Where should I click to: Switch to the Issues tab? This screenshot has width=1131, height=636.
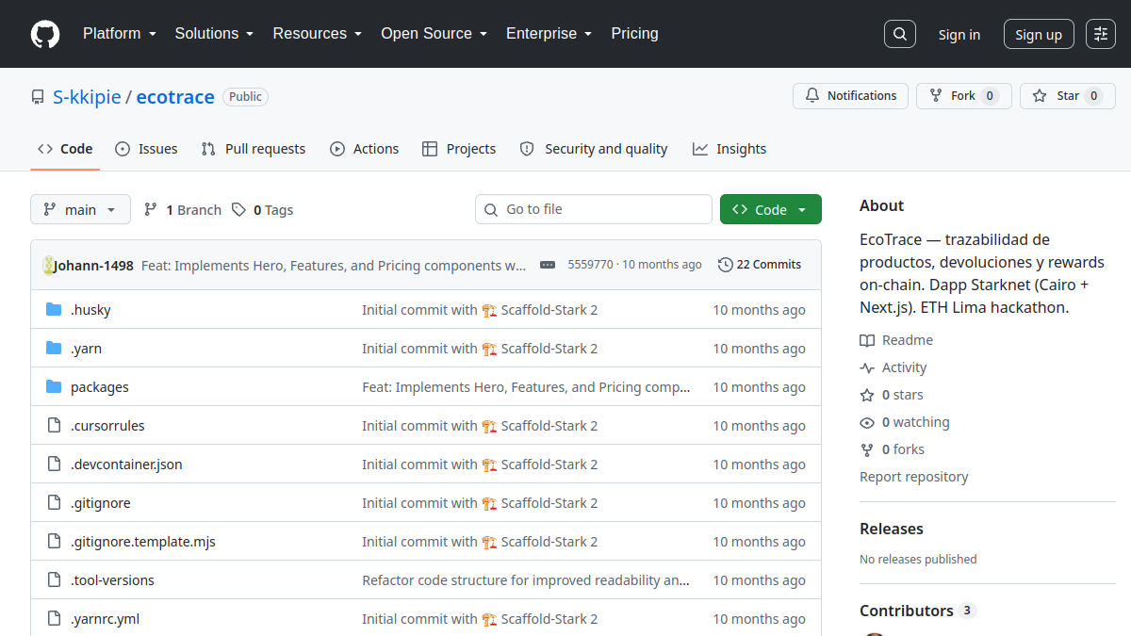[x=146, y=149]
